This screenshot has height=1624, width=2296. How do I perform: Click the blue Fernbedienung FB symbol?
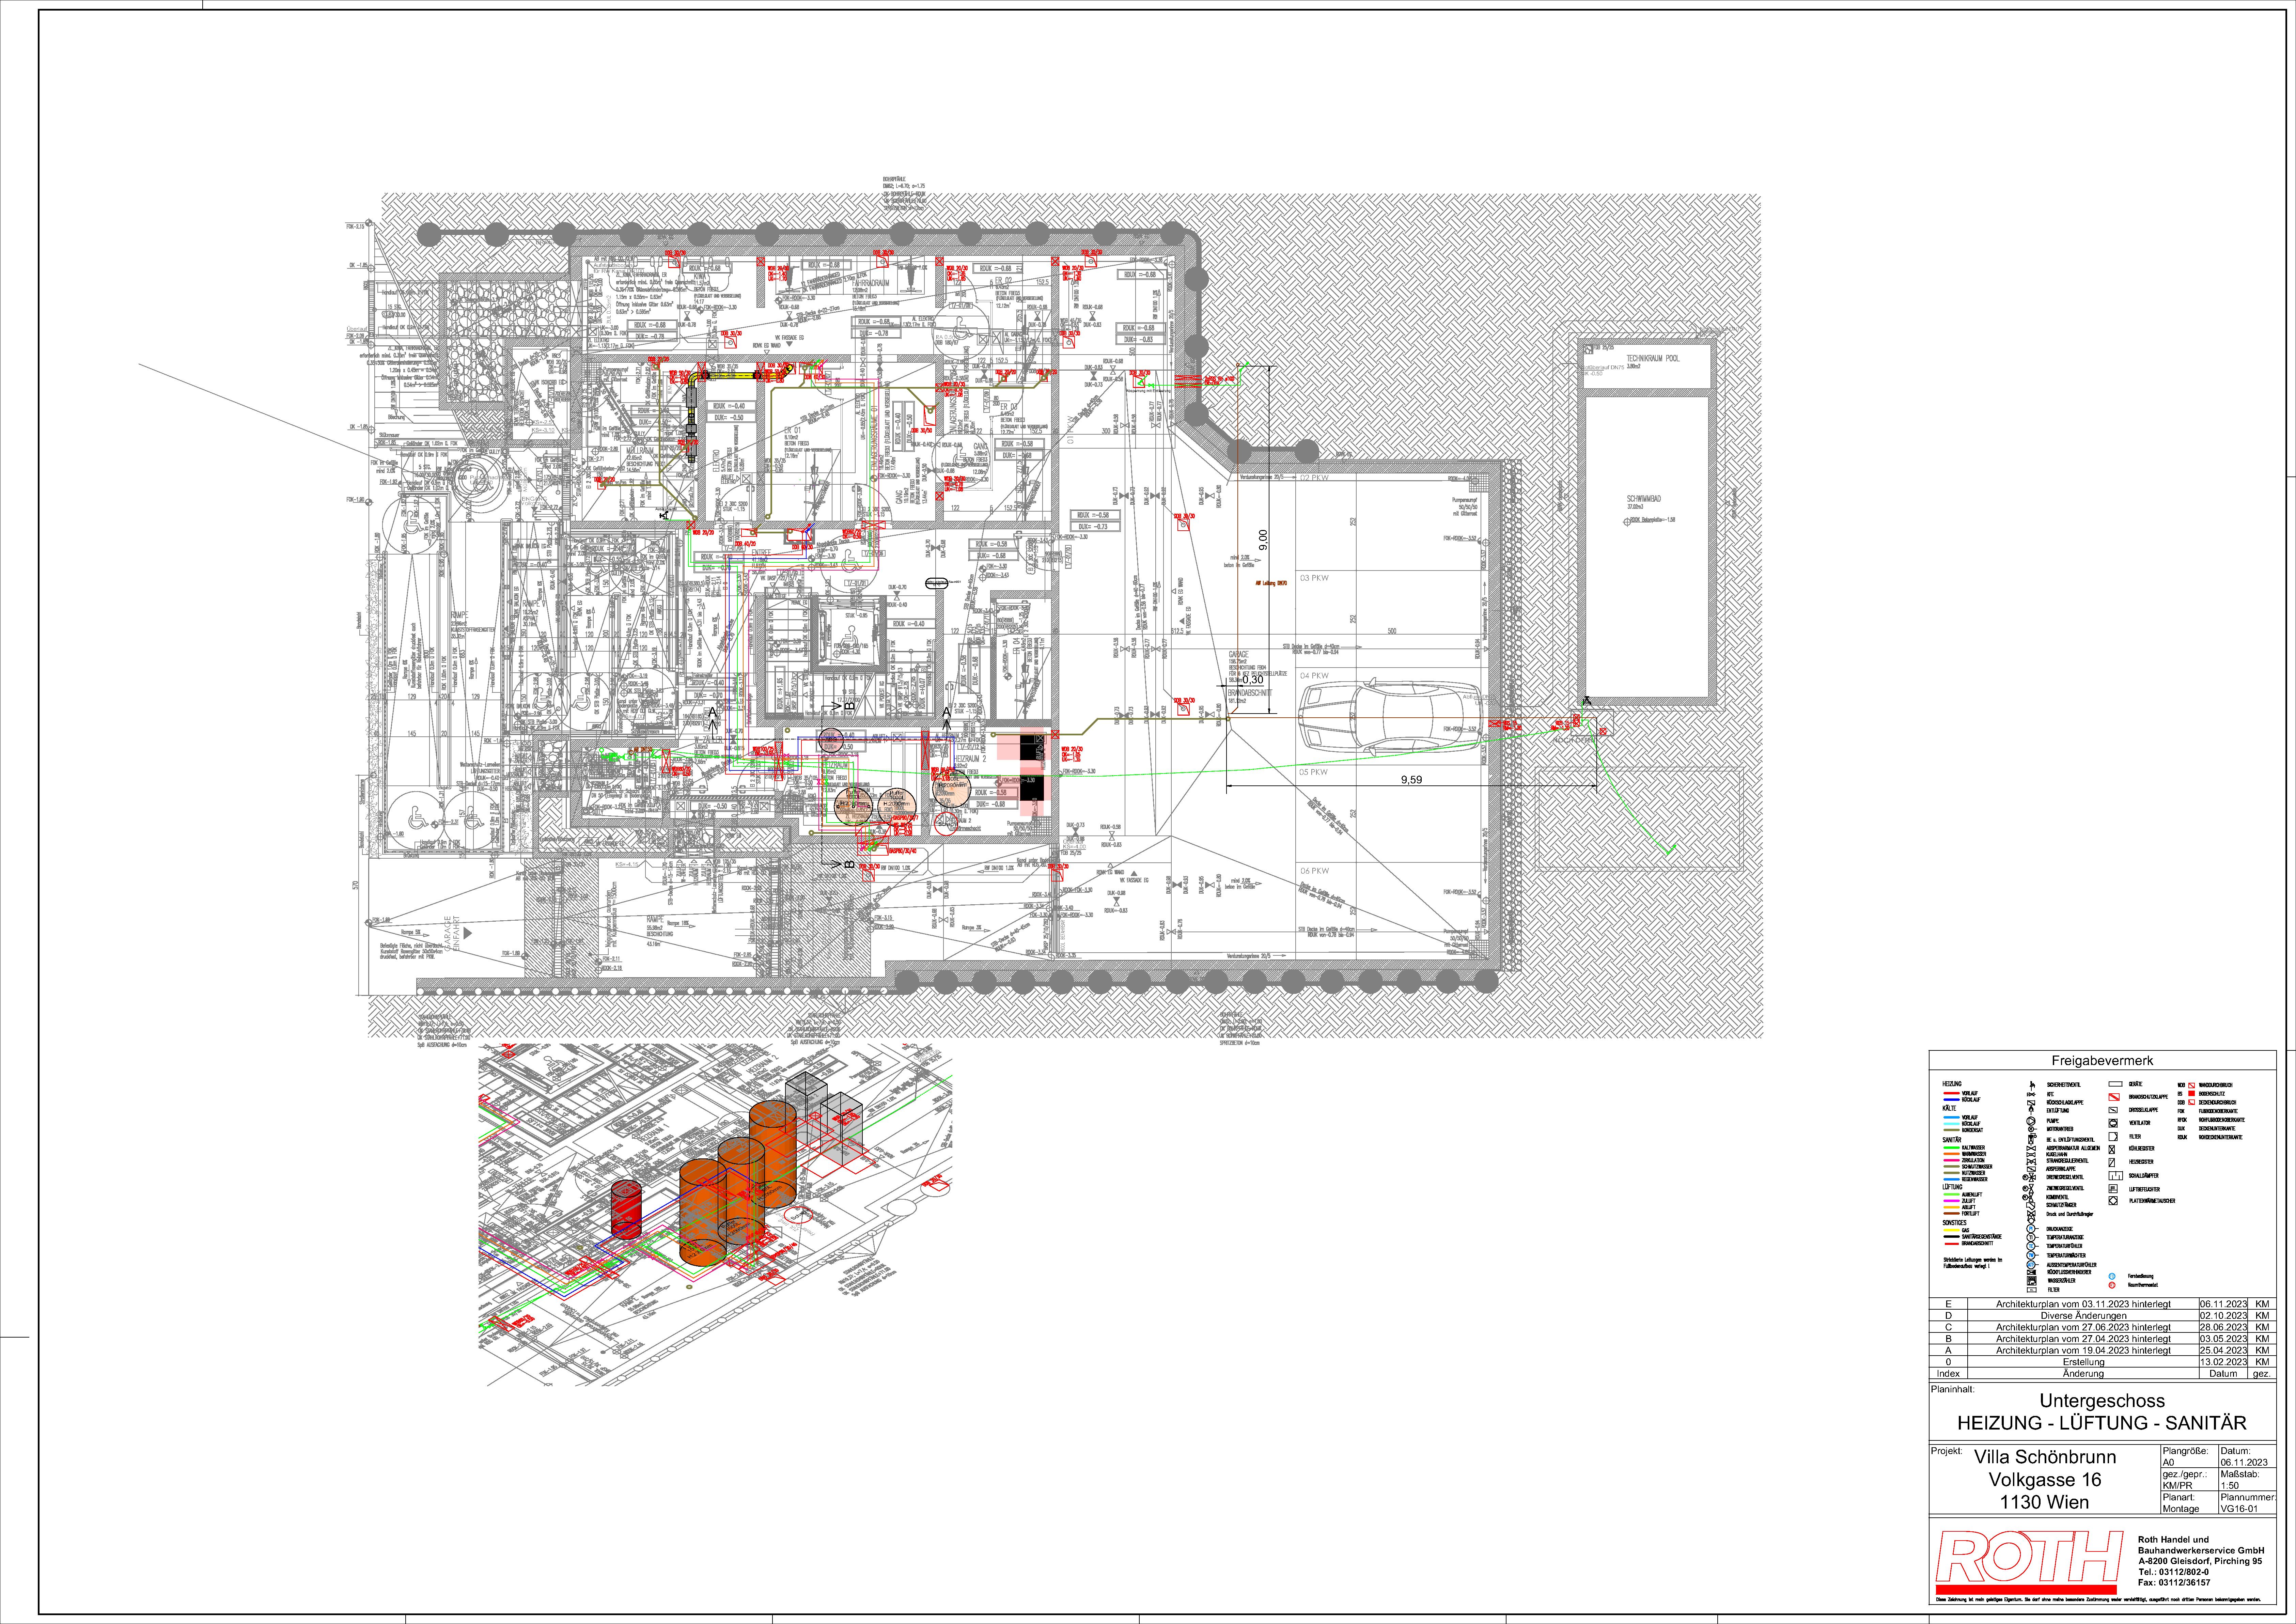coord(2112,1276)
